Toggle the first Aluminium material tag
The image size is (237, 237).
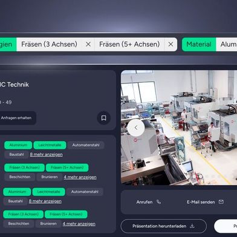[x=18, y=145]
